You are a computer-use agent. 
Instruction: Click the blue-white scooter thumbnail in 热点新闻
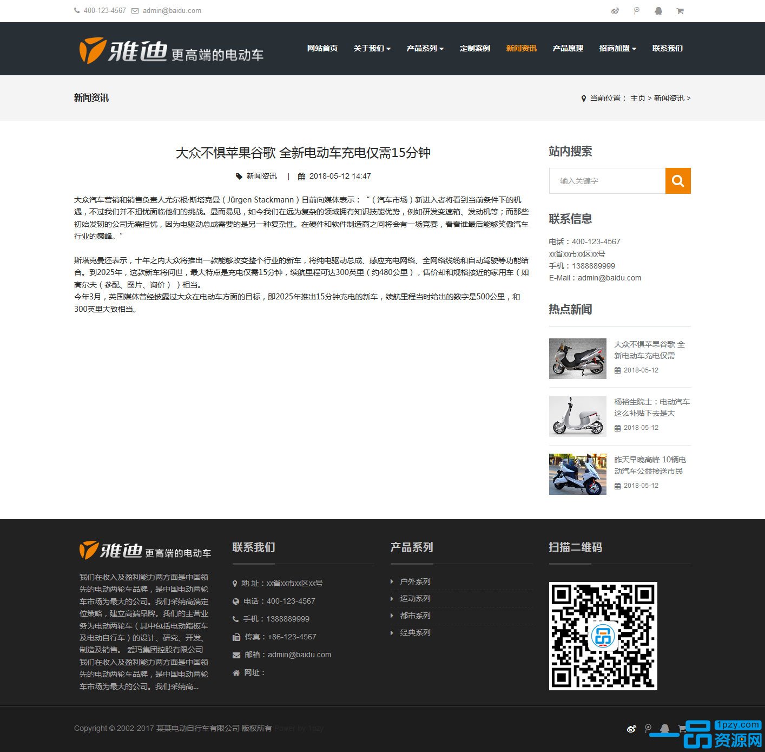point(578,474)
